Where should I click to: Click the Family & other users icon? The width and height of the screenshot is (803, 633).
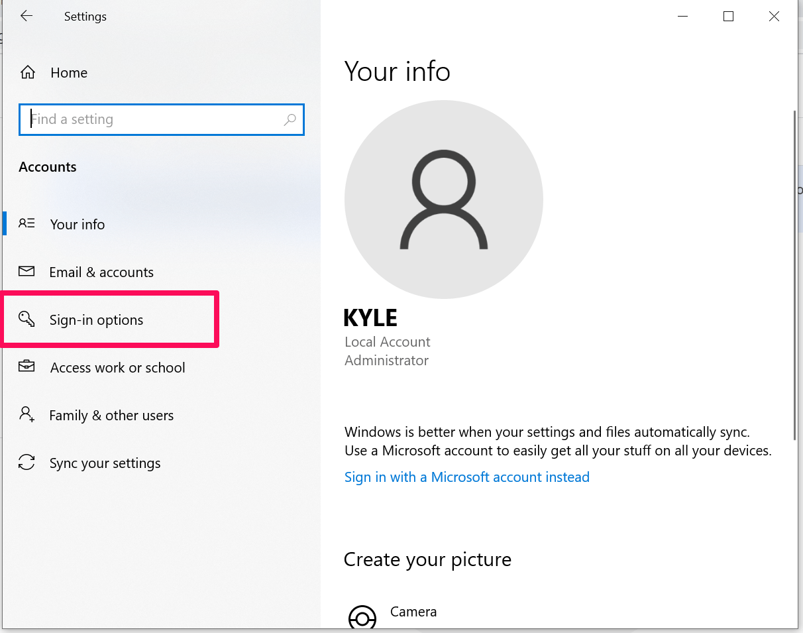click(27, 415)
